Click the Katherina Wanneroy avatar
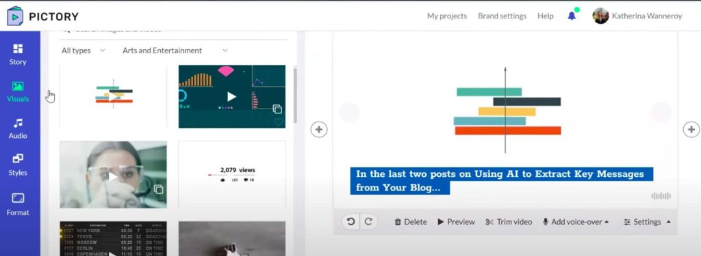Image resolution: width=701 pixels, height=256 pixels. click(600, 16)
